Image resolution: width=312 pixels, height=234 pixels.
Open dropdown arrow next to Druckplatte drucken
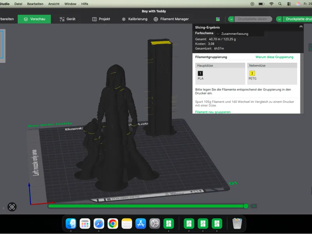click(x=279, y=19)
